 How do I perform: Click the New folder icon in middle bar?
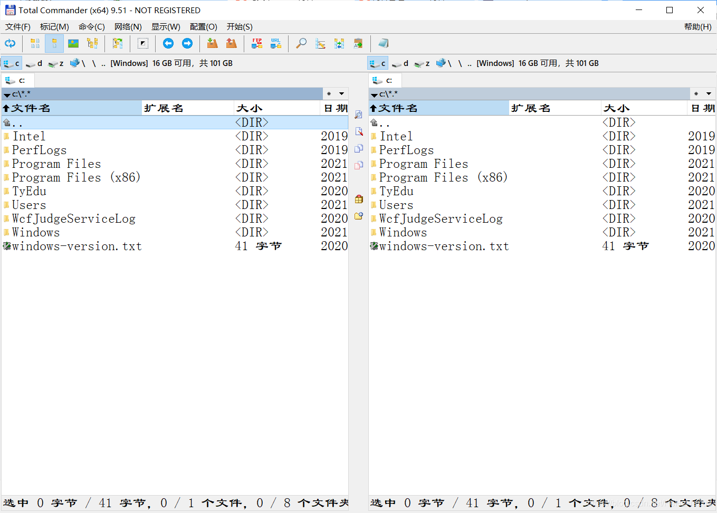tap(359, 216)
